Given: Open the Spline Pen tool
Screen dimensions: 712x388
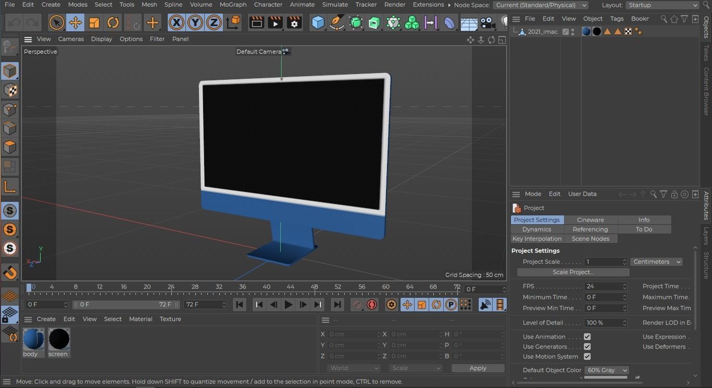Looking at the screenshot, I should (x=337, y=22).
